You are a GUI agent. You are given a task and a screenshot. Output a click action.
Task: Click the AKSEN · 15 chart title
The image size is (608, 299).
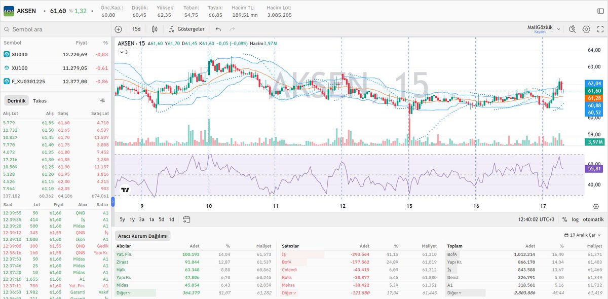pos(131,44)
